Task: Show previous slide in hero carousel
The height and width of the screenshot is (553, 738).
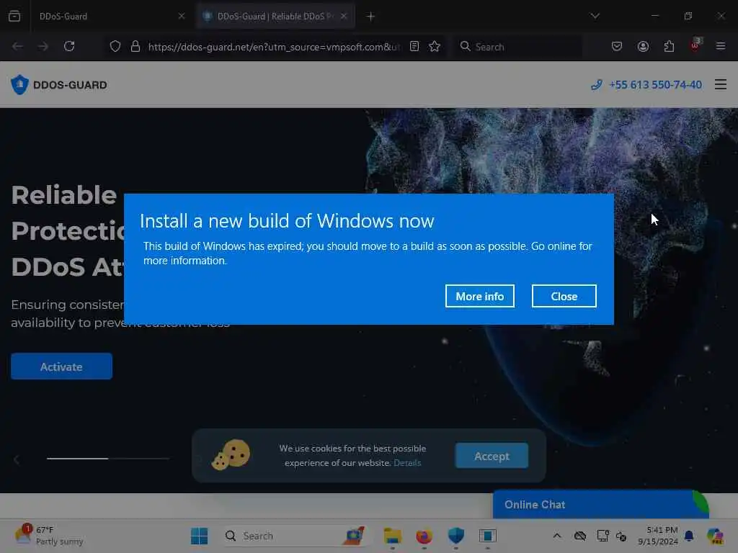Action: [x=17, y=459]
